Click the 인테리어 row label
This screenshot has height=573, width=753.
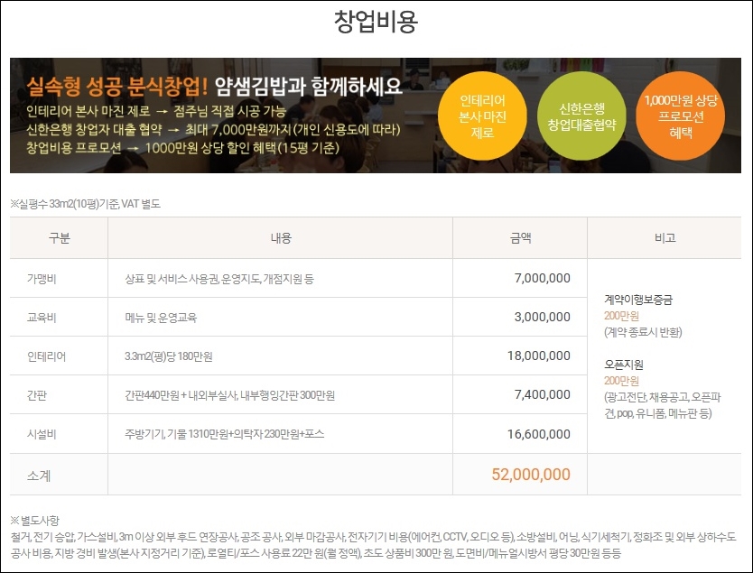tap(47, 356)
